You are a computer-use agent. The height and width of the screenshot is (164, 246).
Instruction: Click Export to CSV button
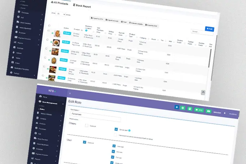pos(96,19)
